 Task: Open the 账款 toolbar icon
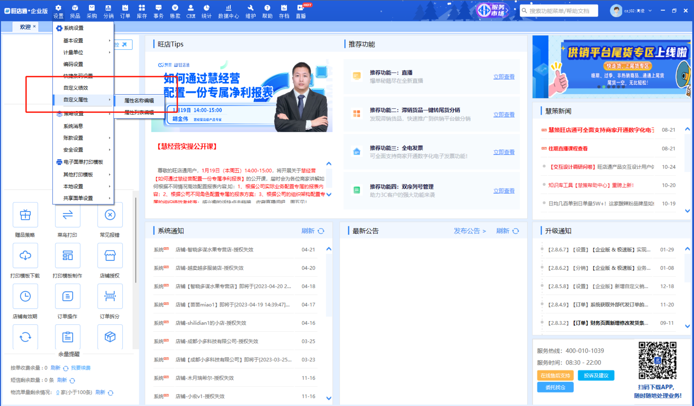click(175, 11)
